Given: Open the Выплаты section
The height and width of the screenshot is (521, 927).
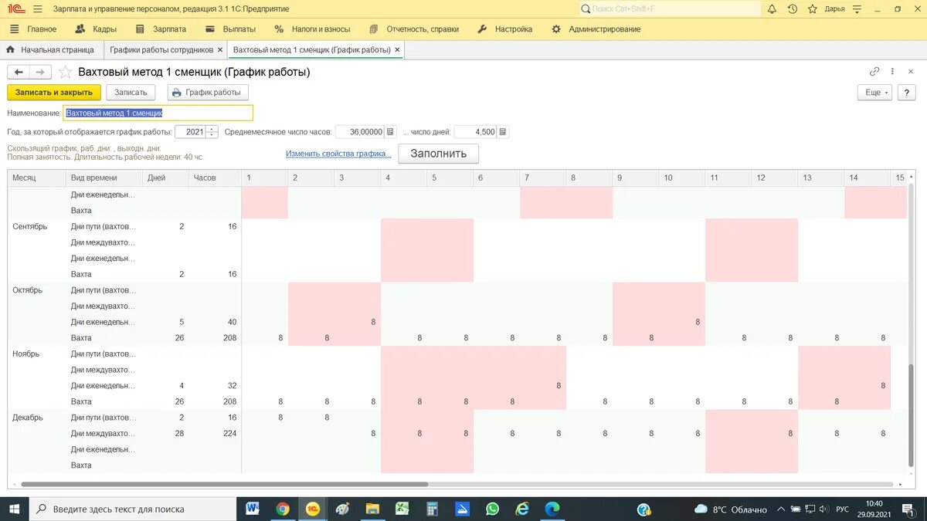Looking at the screenshot, I should click(230, 29).
